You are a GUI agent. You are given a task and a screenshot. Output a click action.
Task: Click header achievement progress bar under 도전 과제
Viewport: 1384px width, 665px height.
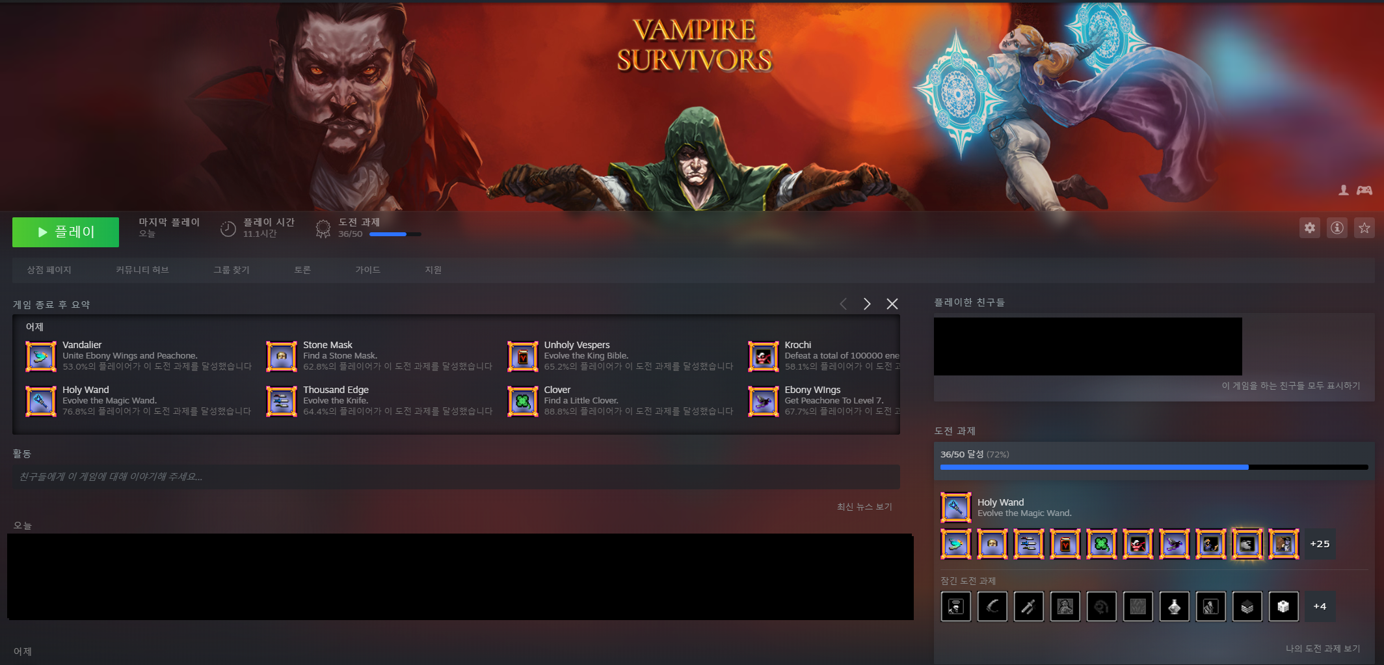(395, 234)
